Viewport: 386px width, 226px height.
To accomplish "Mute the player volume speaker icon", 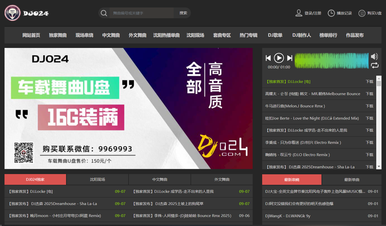I will (x=374, y=56).
